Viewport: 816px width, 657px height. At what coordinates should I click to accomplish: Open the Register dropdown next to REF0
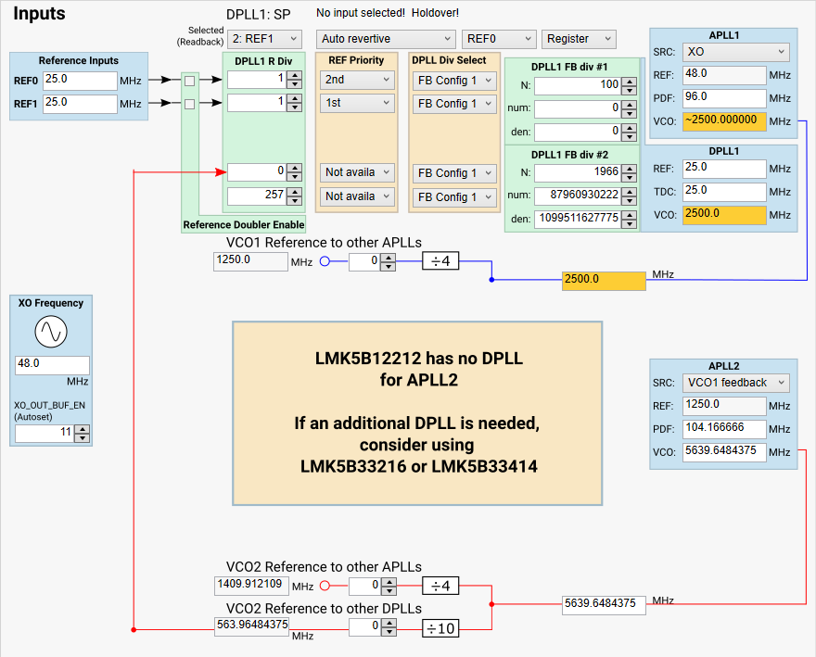click(x=578, y=39)
